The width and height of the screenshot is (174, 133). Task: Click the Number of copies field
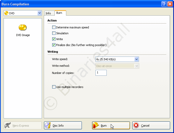(101, 73)
